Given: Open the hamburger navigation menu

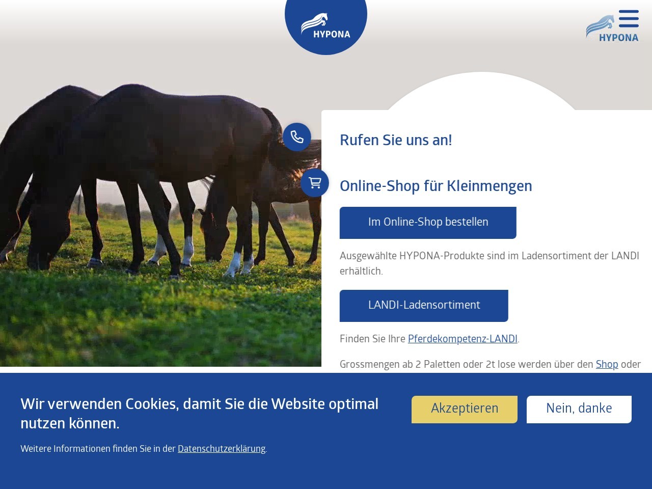Looking at the screenshot, I should pos(629,18).
